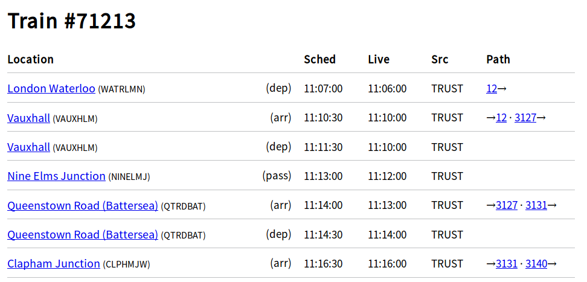Click the Sched column header
587x282 pixels.
[x=319, y=59]
